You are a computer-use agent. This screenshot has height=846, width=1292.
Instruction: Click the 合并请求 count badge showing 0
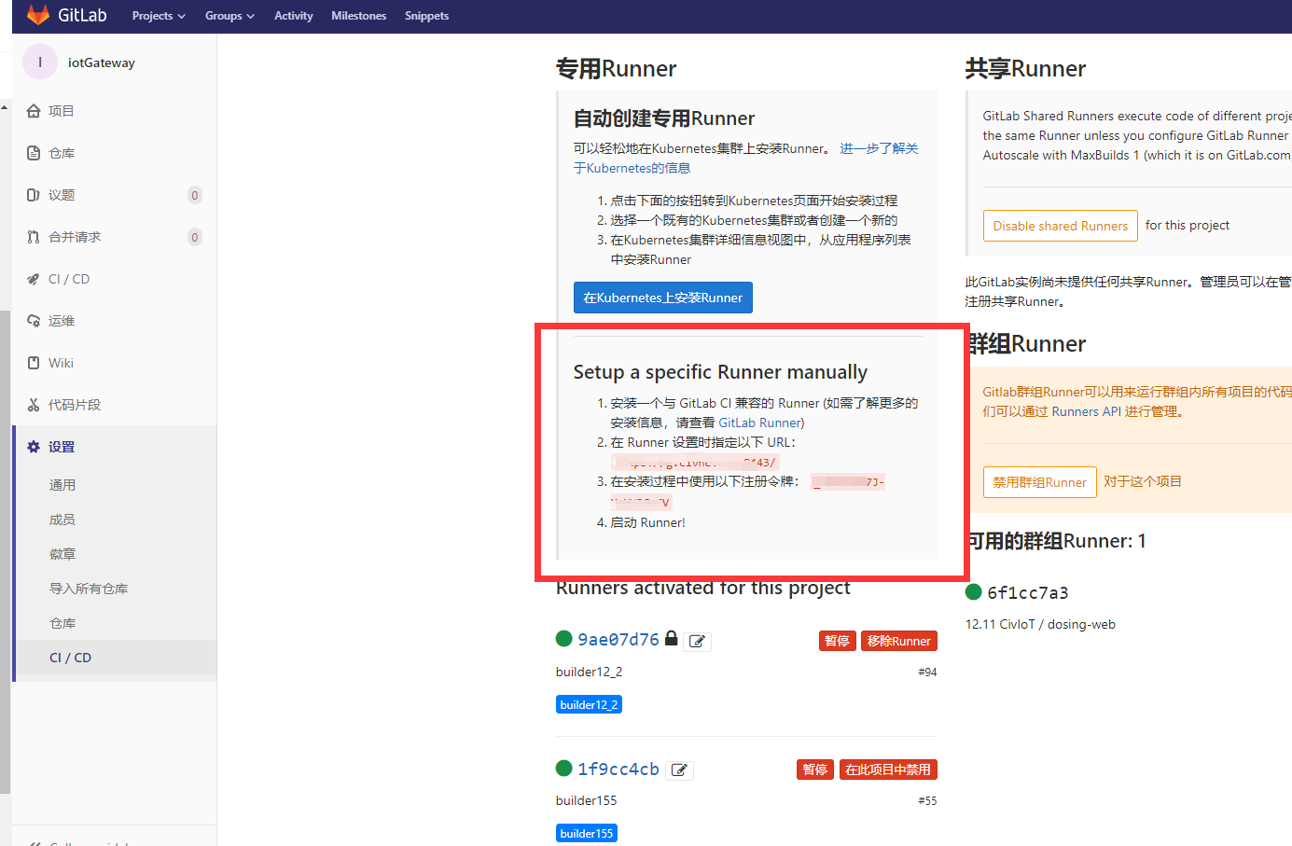coord(194,237)
